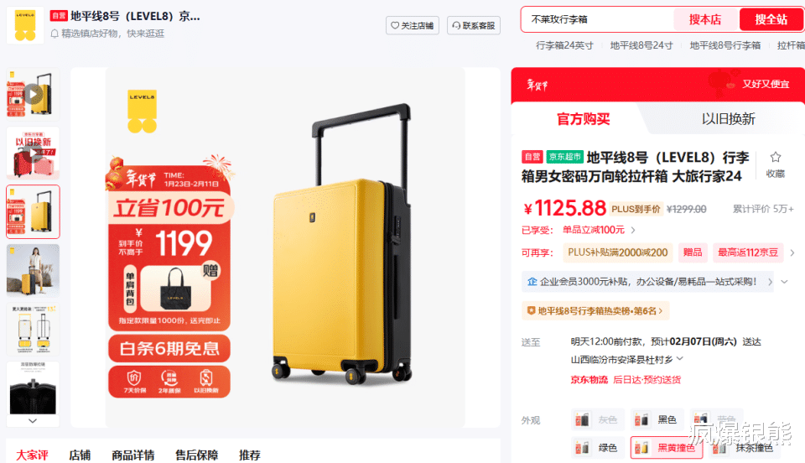Screen dimensions: 805x463
Task: Select the 绿色 green appearance option
Action: click(598, 448)
